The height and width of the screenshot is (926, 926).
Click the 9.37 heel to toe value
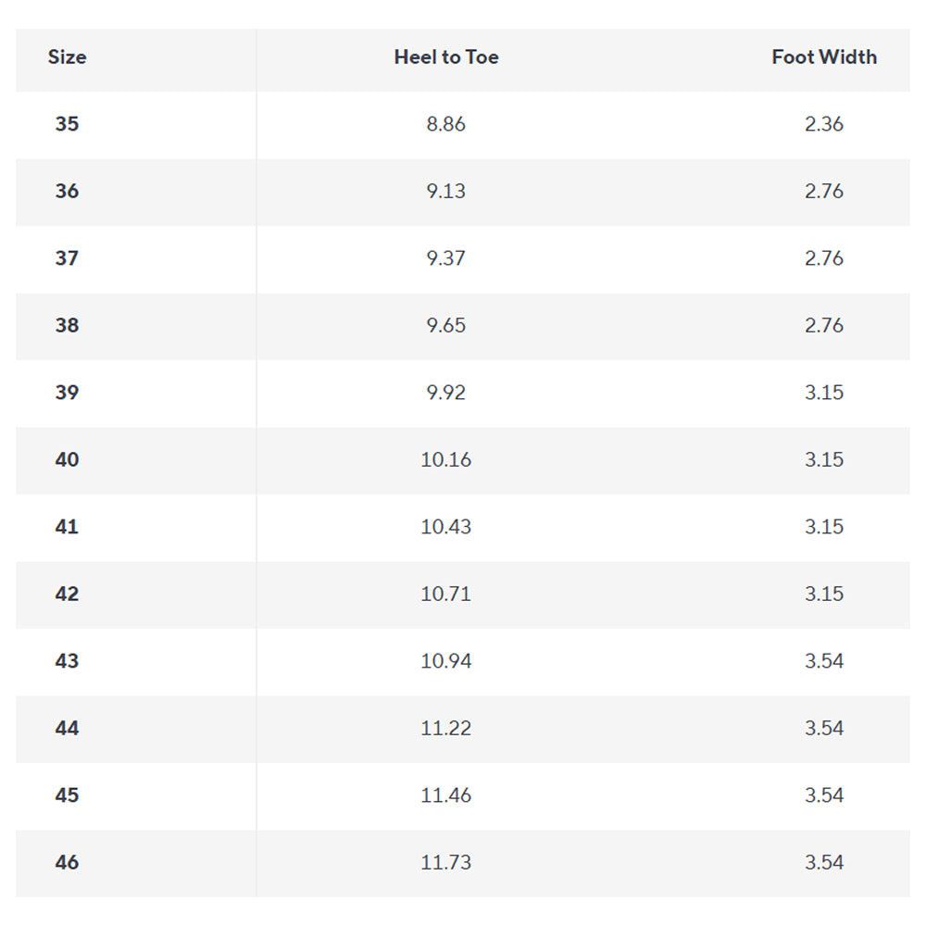click(446, 258)
